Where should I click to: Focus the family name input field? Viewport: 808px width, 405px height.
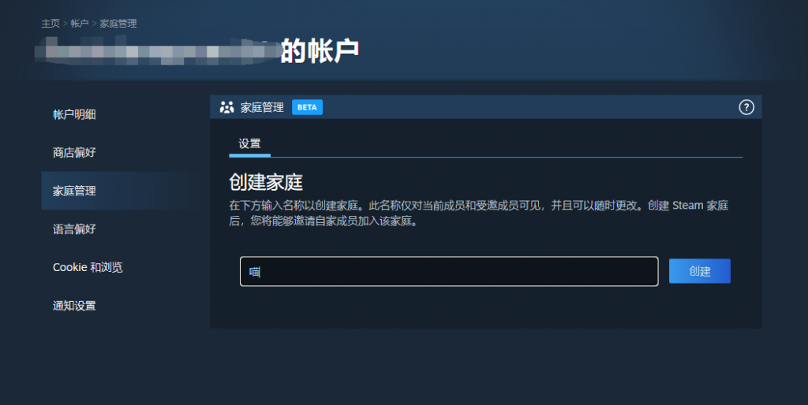(x=449, y=271)
